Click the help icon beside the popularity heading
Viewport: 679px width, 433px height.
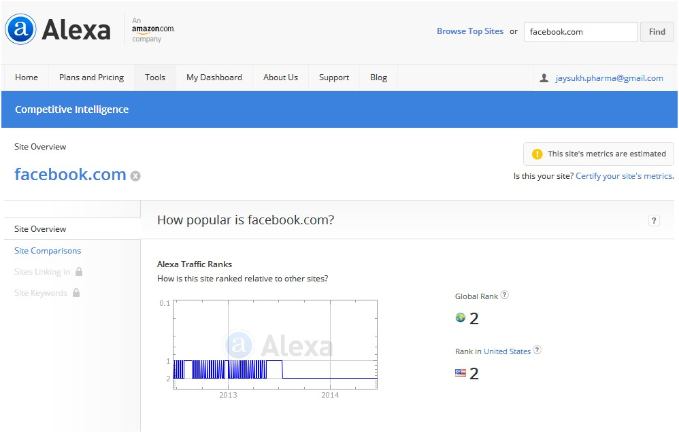[654, 220]
